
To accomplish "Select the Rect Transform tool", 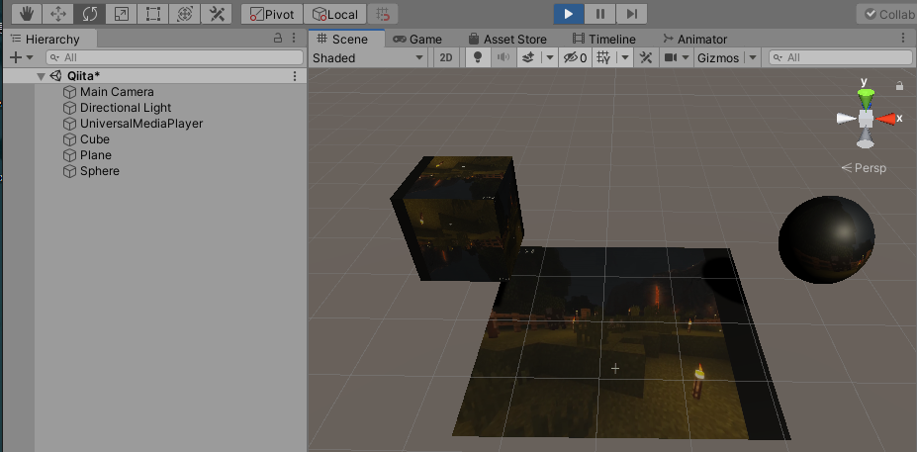I will click(152, 14).
